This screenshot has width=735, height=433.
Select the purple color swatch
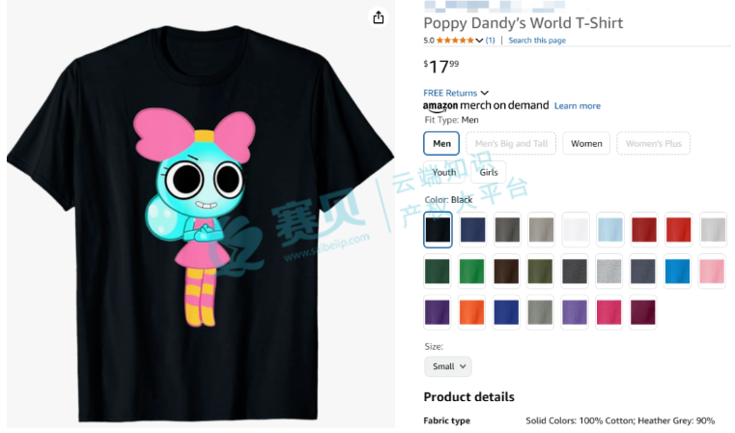[x=437, y=312]
